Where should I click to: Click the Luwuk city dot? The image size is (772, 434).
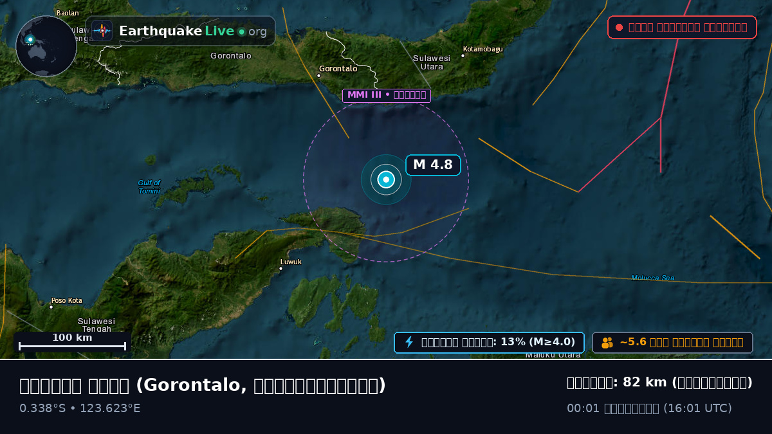coord(280,268)
